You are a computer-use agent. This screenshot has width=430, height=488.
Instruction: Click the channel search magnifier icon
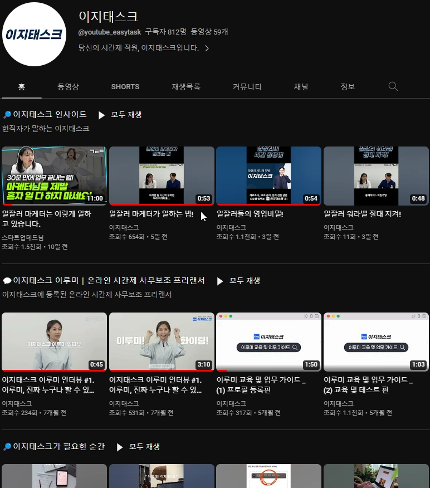click(393, 86)
